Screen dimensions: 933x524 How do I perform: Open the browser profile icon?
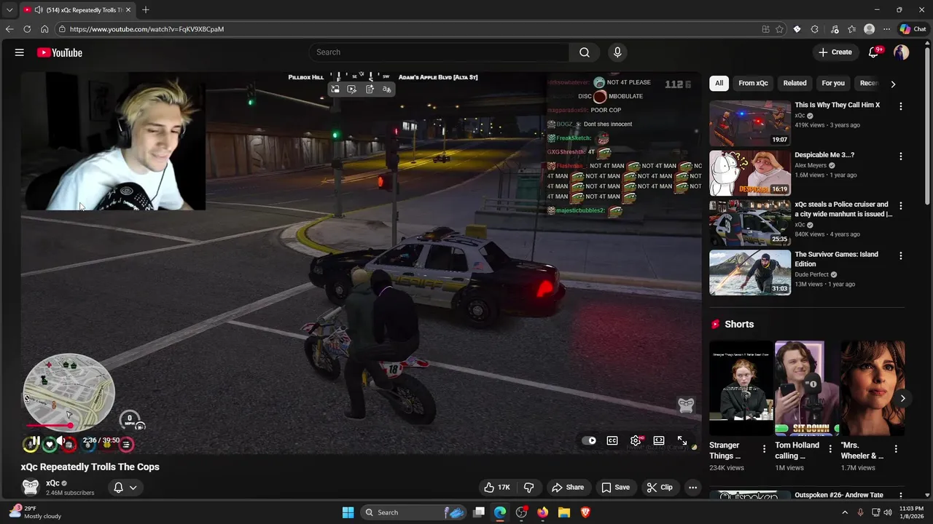869,29
